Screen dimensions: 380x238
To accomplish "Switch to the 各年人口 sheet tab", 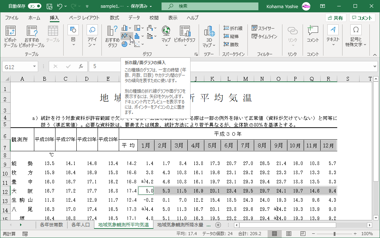I will 80,225.
